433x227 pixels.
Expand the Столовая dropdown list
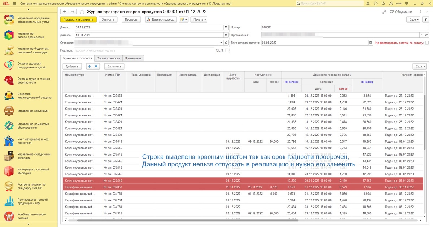tap(222, 43)
